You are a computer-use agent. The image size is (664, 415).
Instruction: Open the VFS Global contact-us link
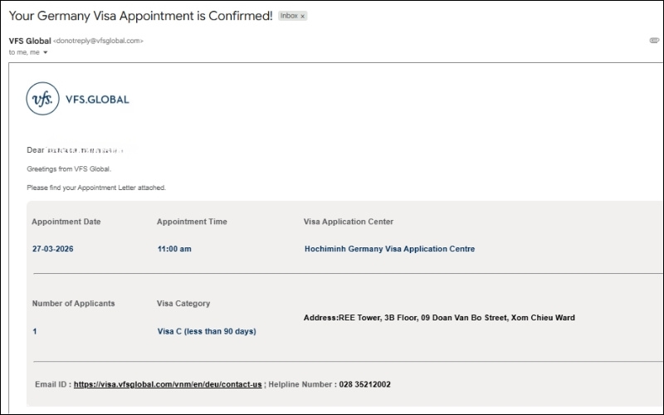point(168,384)
